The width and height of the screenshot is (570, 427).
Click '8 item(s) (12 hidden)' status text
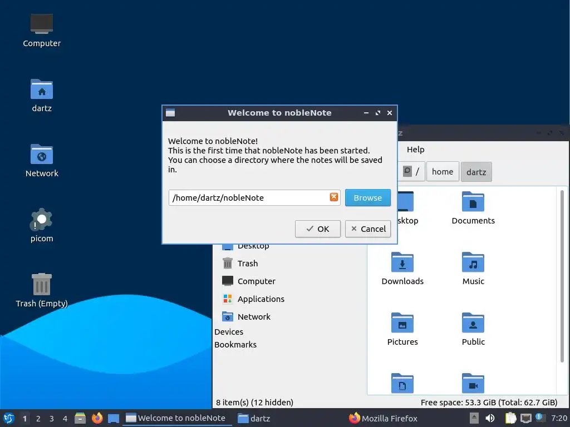[x=254, y=403]
